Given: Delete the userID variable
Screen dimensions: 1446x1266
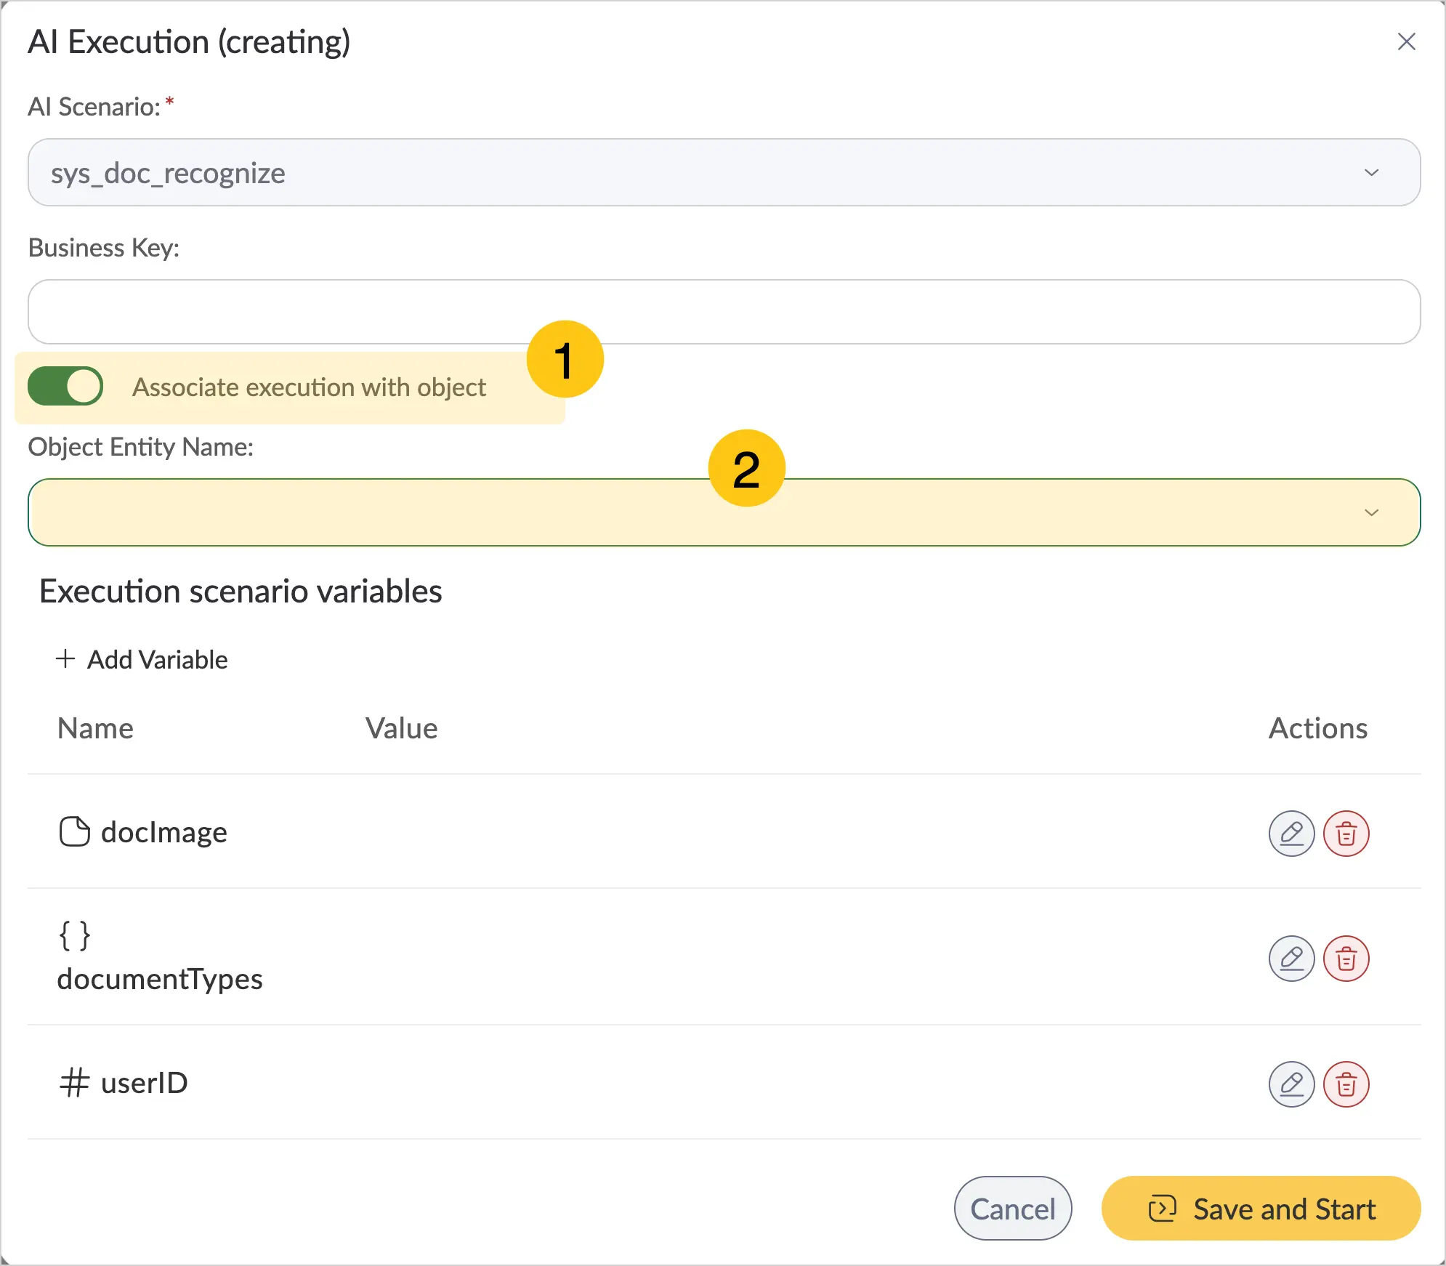Looking at the screenshot, I should click(x=1346, y=1084).
